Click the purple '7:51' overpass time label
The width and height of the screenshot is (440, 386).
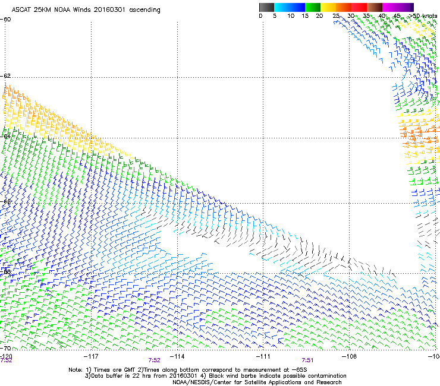click(307, 360)
